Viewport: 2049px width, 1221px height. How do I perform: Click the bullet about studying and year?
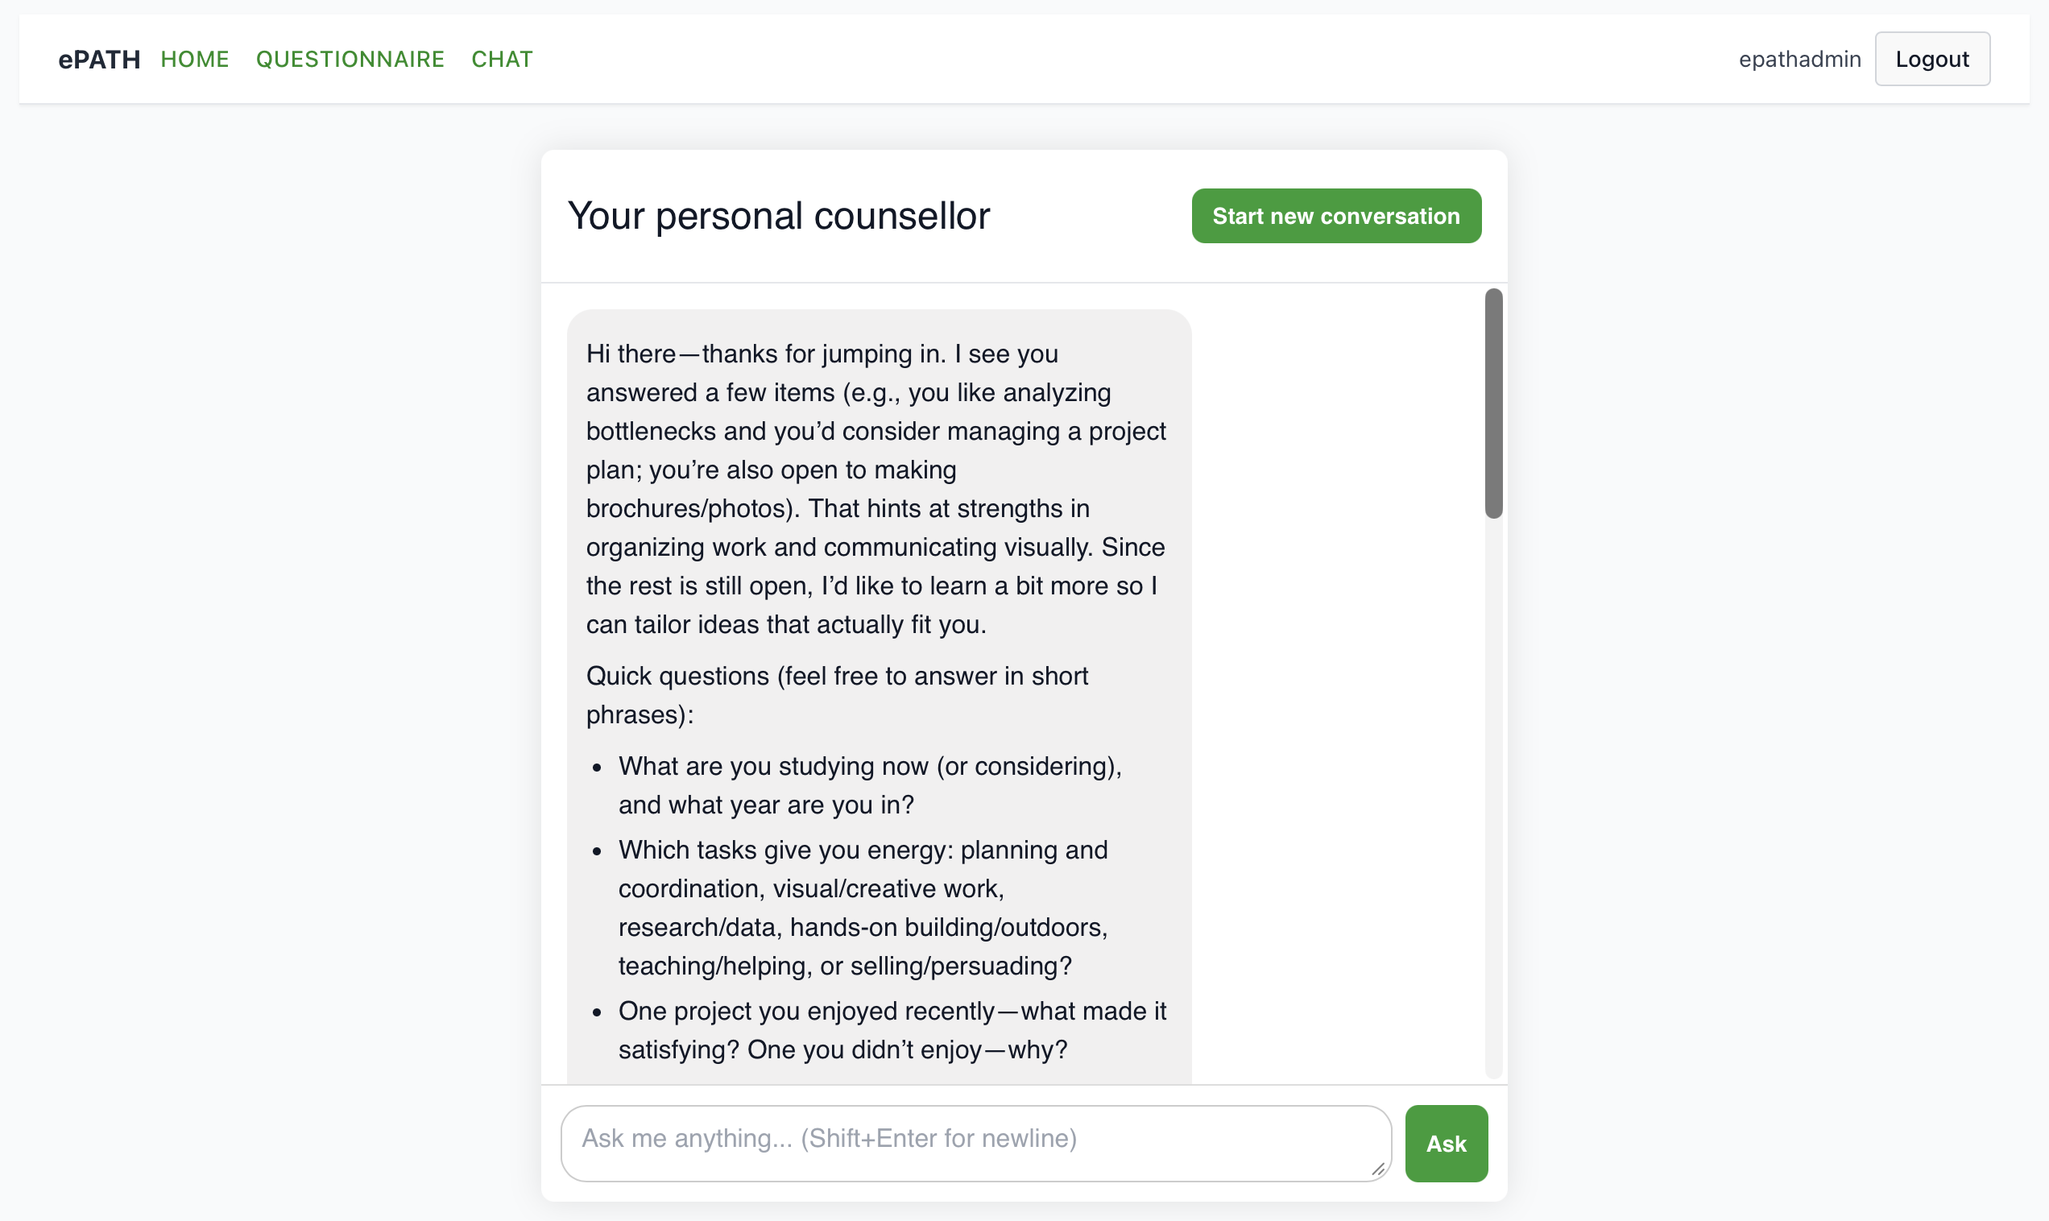(868, 785)
